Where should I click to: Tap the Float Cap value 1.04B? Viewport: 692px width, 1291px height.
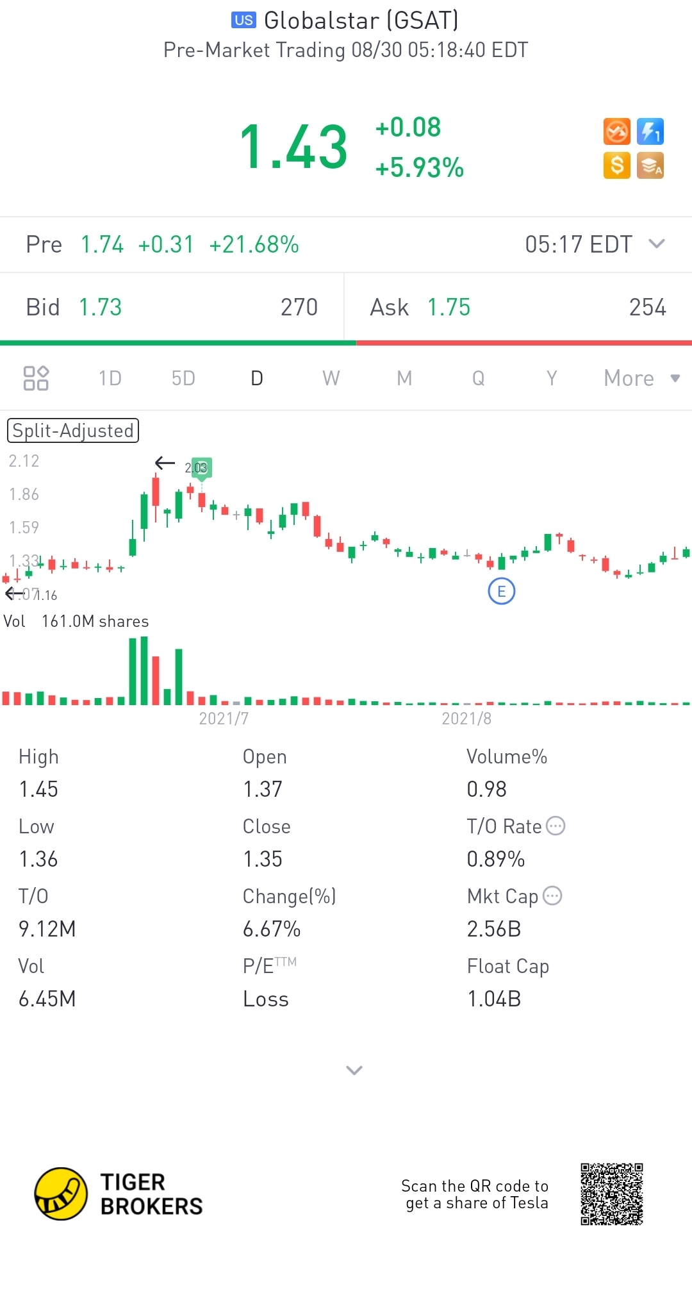tap(494, 999)
